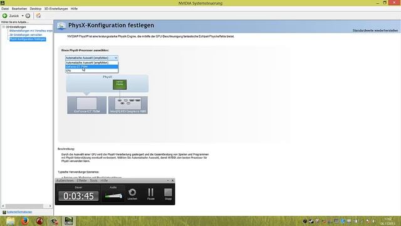Choose CPU option from the list
401x226 pixels.
coord(91,70)
